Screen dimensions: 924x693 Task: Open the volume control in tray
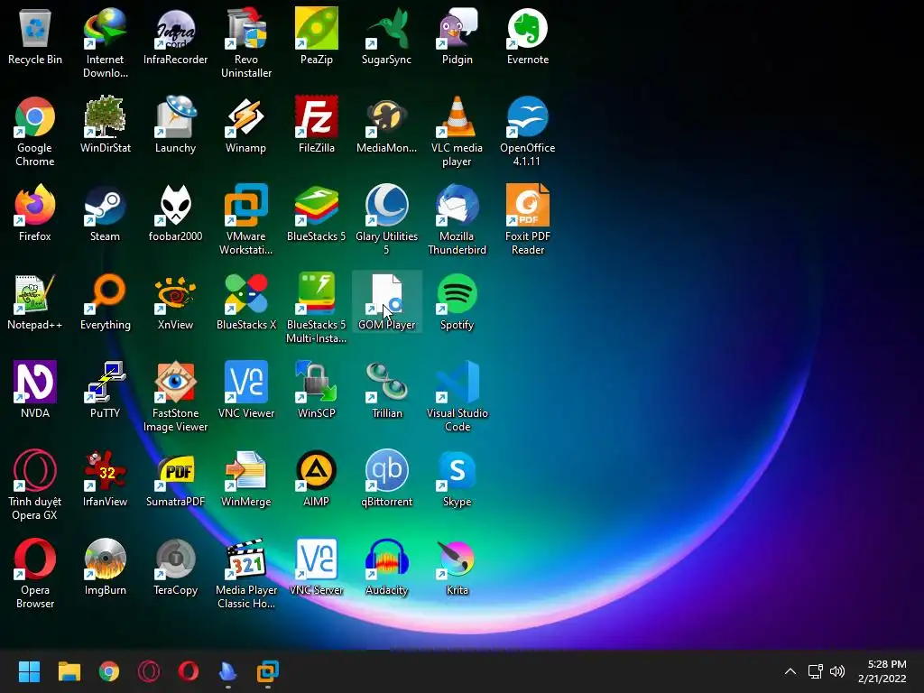(x=837, y=671)
